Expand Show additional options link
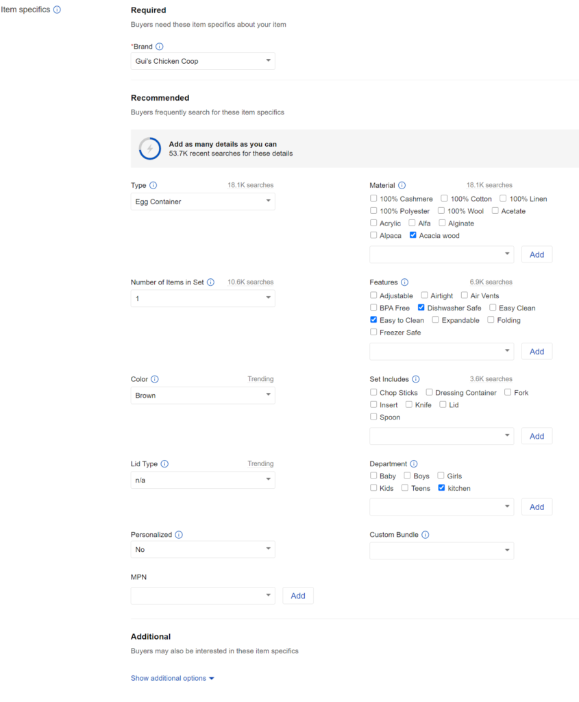 click(x=172, y=678)
